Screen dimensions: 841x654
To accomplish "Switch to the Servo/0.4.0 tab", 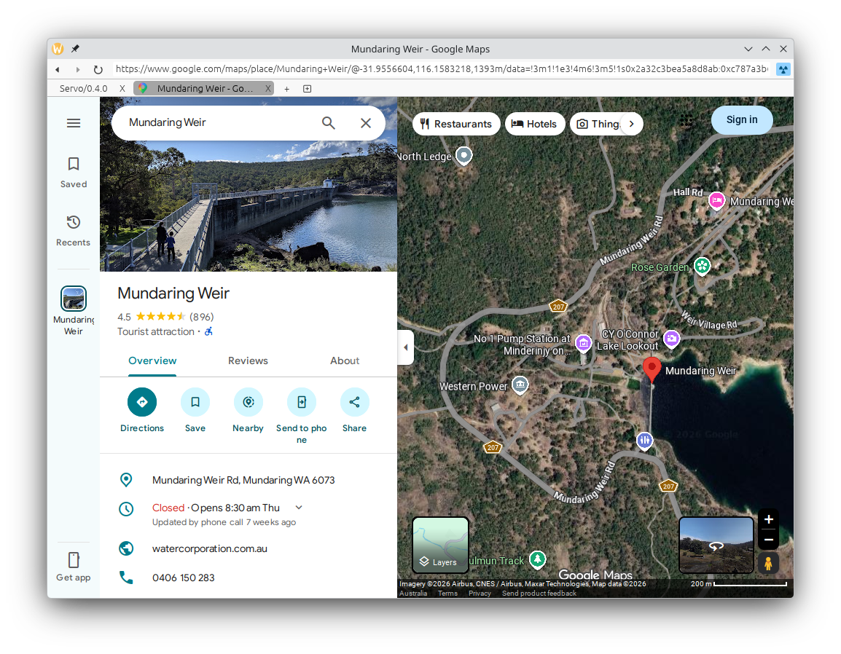I will pos(83,88).
